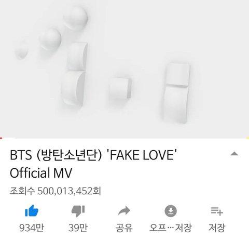Click the 조회수 500,013,452회 view count
The width and height of the screenshot is (249, 240).
[56, 191]
